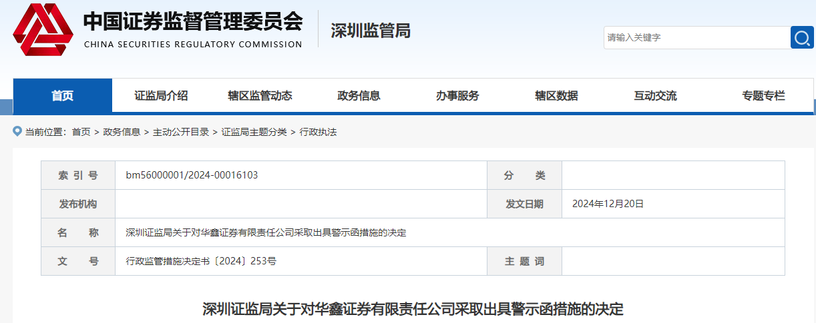Open the 办事服务 navigation item

pyautogui.click(x=457, y=96)
